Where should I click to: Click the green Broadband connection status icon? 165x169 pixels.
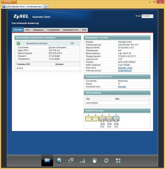18,43
